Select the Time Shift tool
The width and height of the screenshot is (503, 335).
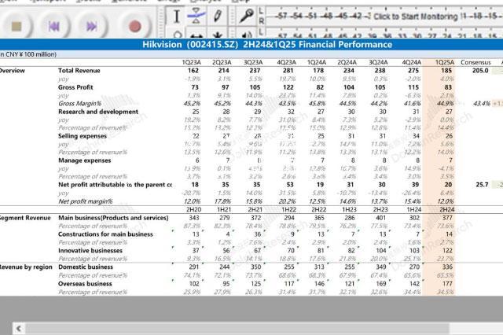(196, 35)
